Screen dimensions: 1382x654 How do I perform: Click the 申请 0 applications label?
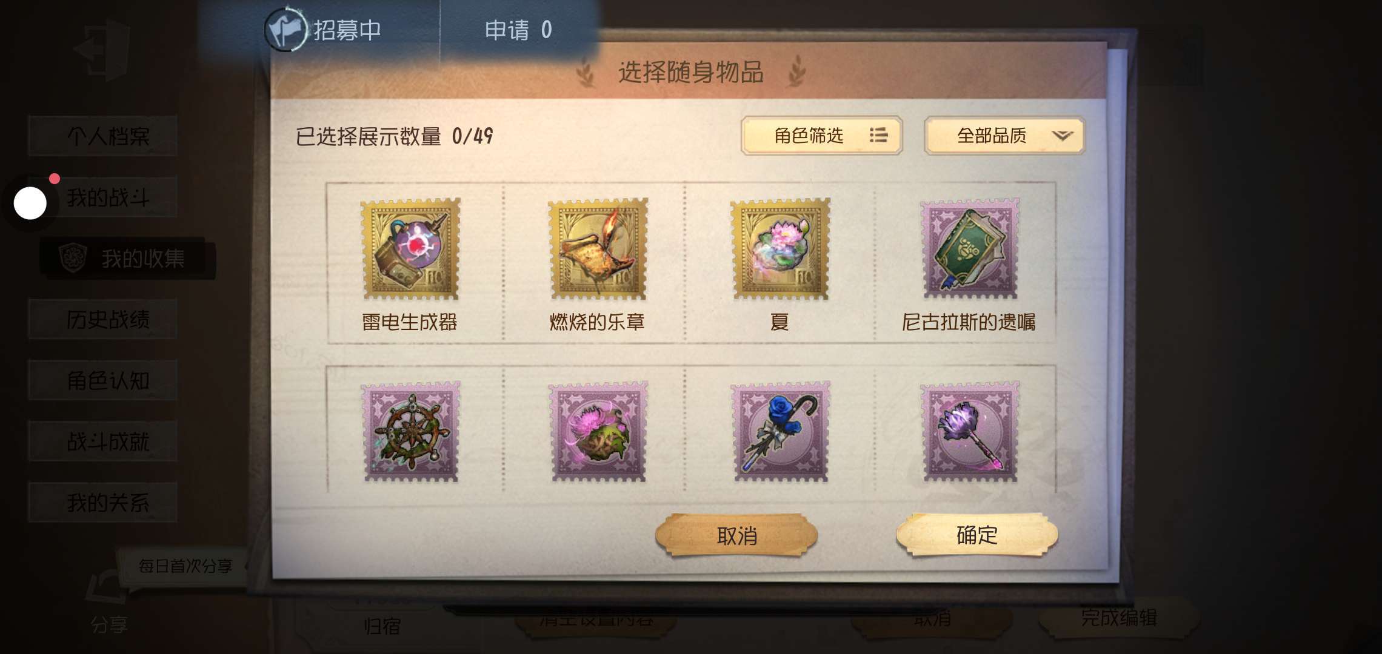pyautogui.click(x=518, y=30)
